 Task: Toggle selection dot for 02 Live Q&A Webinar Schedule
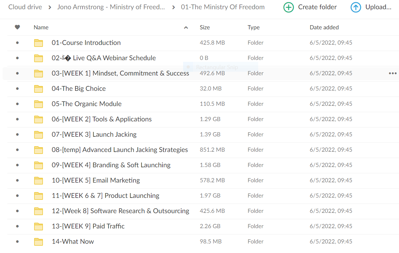(x=17, y=58)
